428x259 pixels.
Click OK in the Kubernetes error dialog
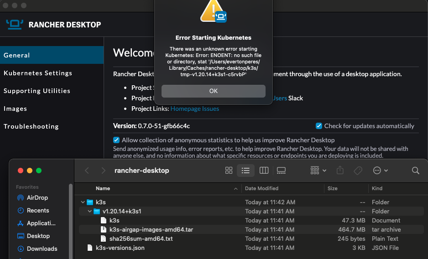pyautogui.click(x=213, y=91)
